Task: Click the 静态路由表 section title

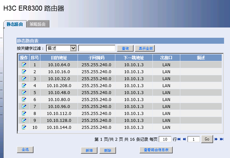Action: tap(28, 41)
